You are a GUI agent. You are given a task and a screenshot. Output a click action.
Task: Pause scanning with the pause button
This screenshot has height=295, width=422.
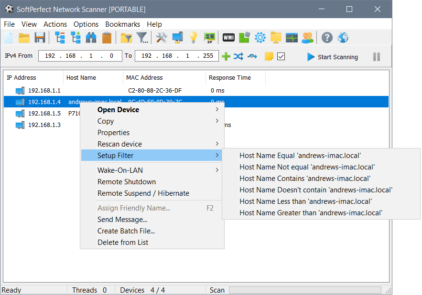(x=377, y=57)
